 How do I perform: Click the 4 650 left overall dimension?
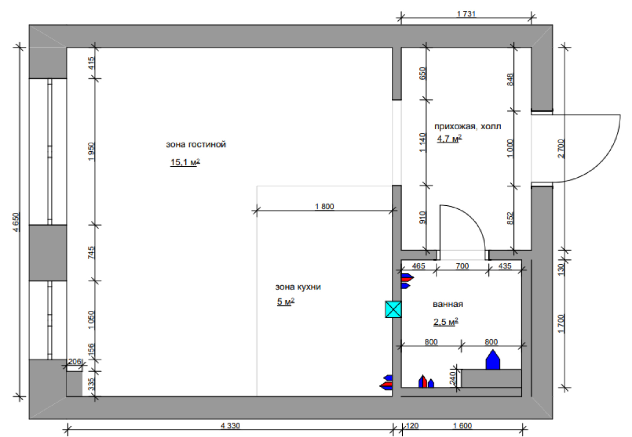click(16, 222)
